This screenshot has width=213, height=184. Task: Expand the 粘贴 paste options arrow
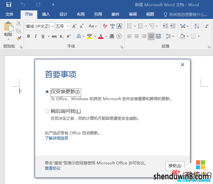click(9, 39)
